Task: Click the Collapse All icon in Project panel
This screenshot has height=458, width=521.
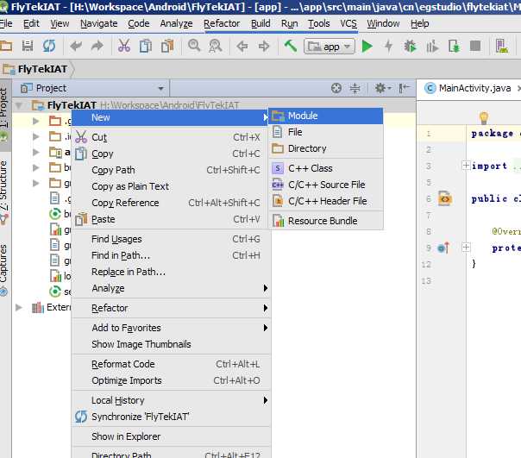Action: [x=355, y=88]
